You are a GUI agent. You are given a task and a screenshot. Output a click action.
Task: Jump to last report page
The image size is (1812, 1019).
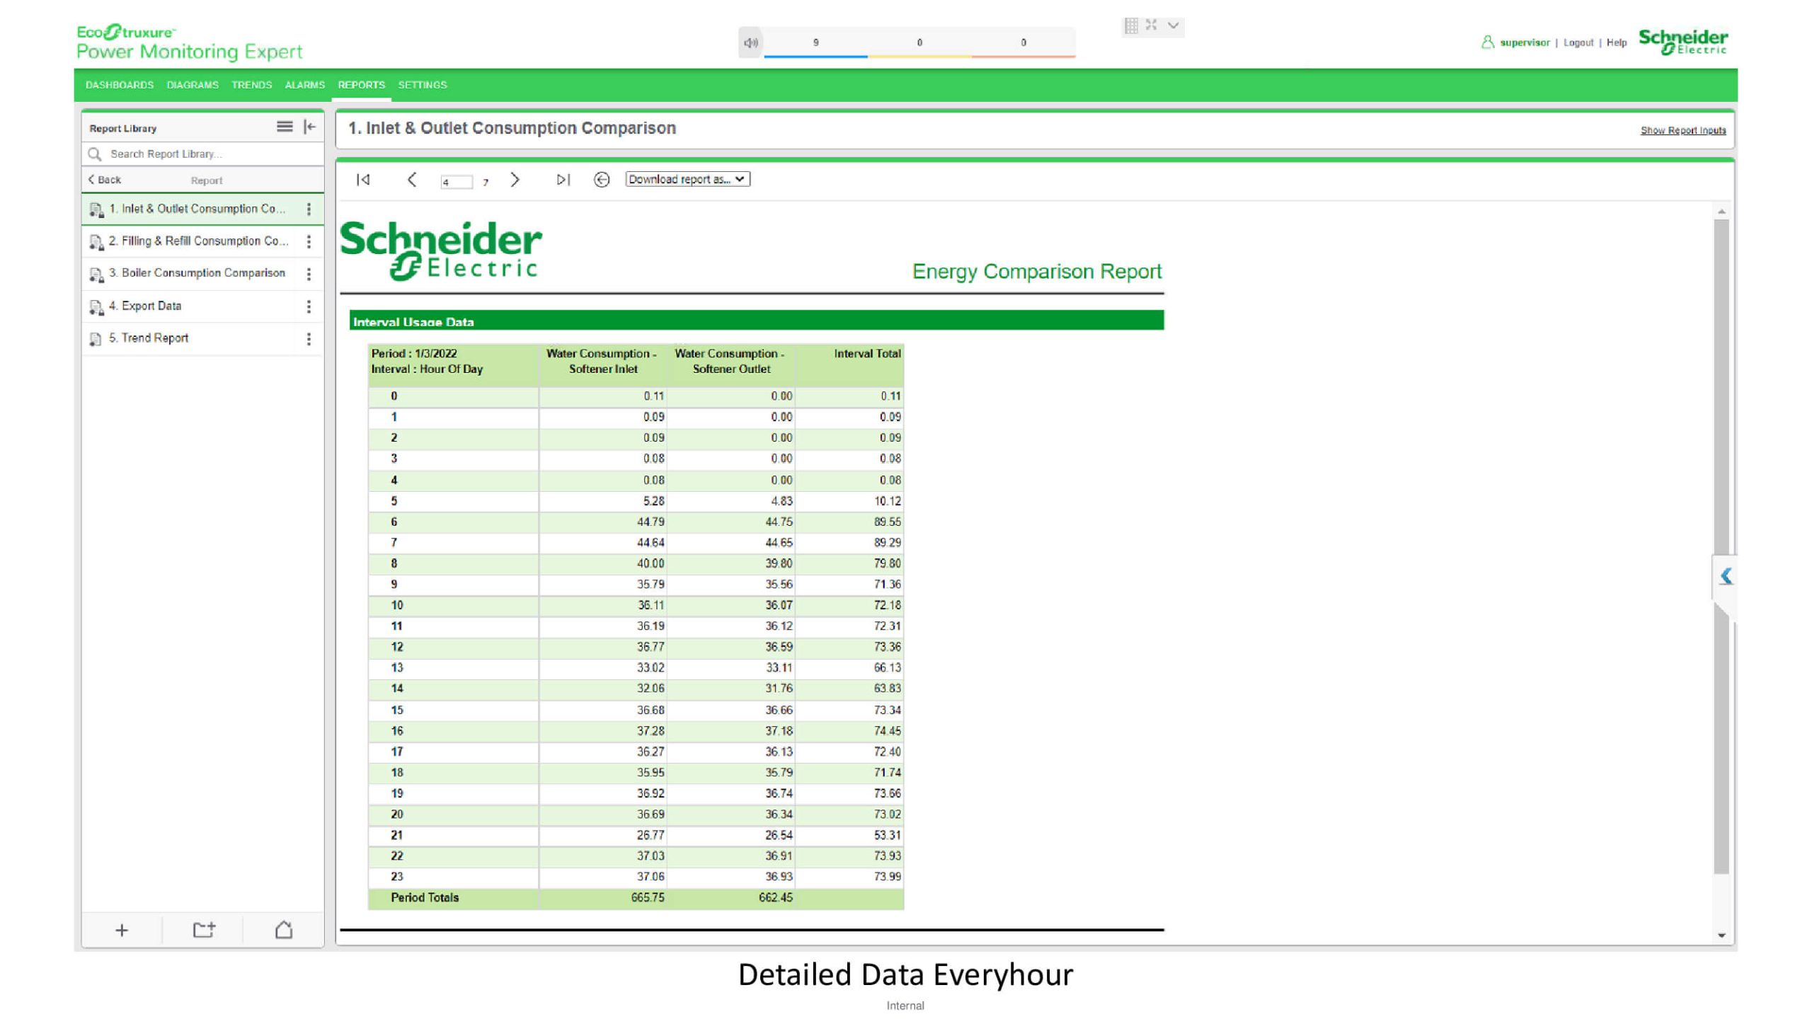click(563, 180)
